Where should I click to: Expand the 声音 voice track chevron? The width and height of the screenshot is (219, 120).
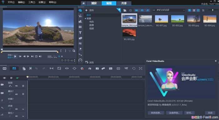(23, 109)
